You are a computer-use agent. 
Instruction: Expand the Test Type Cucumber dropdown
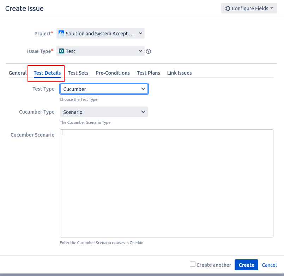click(x=104, y=89)
